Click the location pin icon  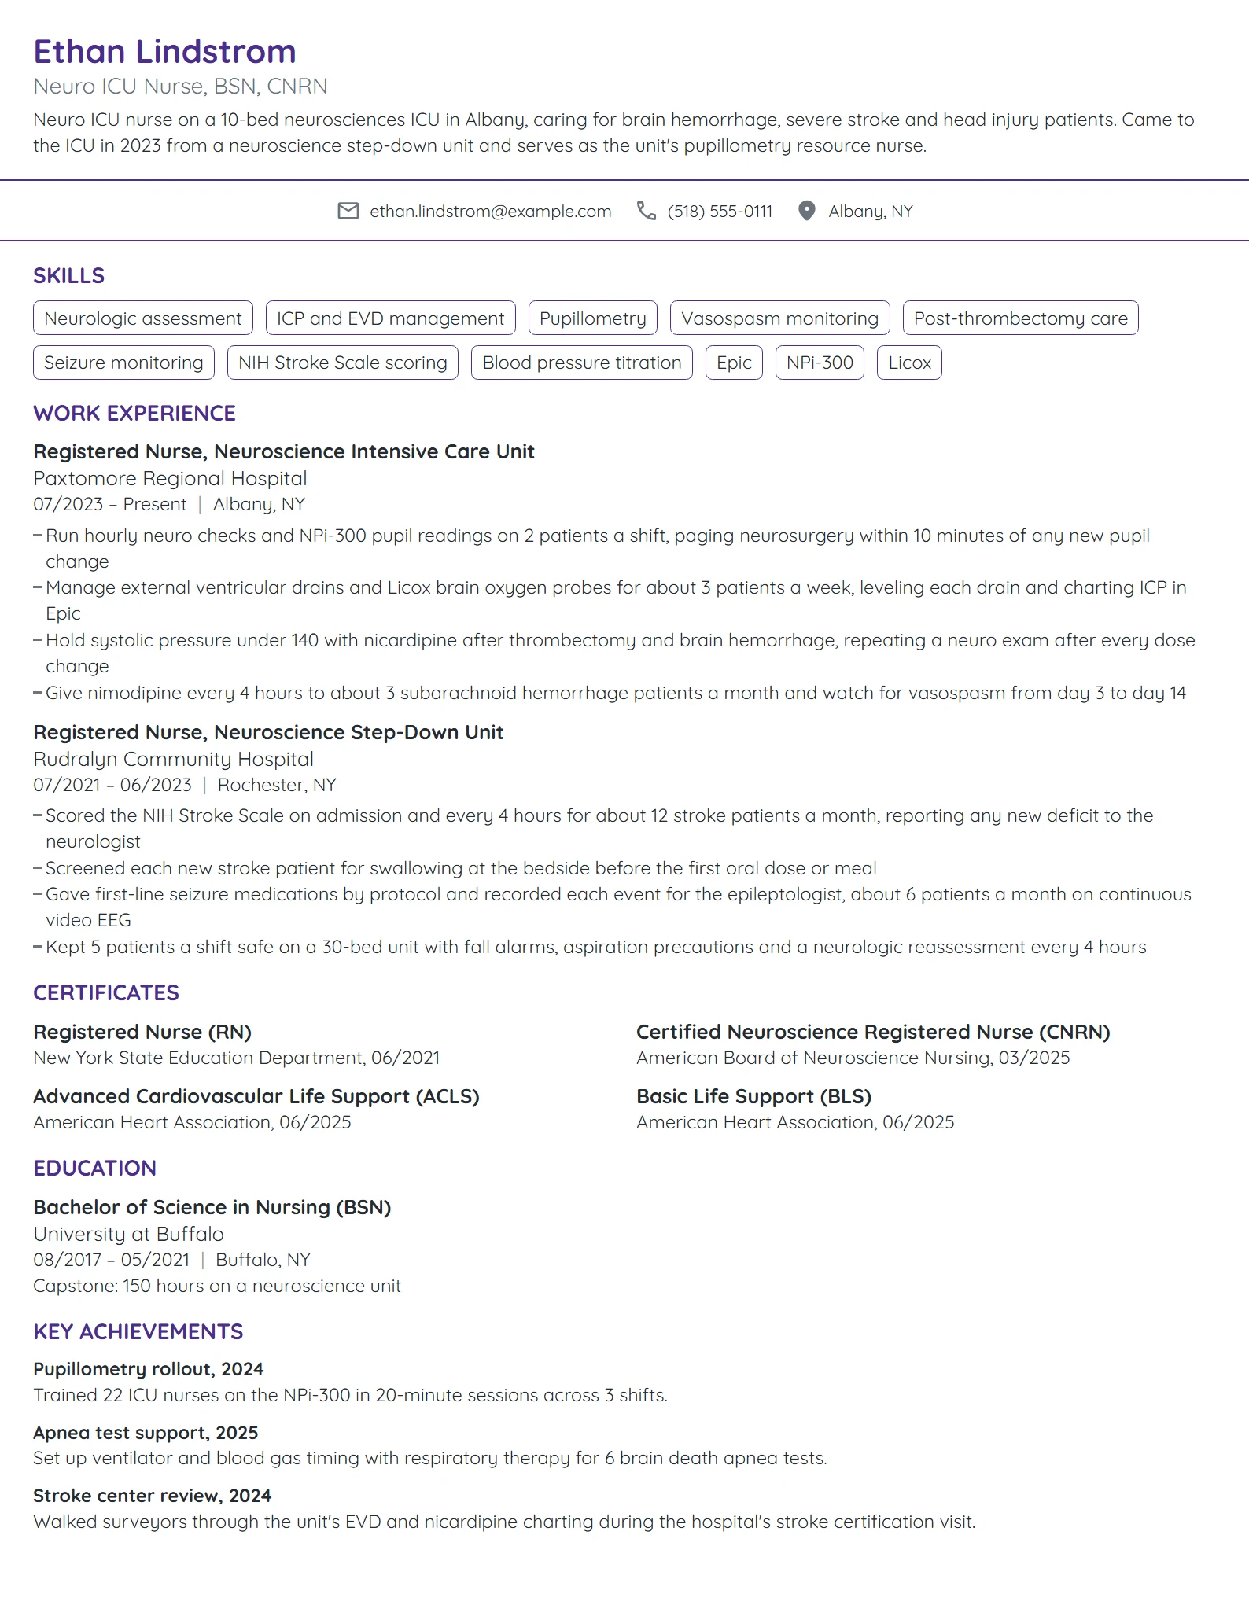(806, 211)
